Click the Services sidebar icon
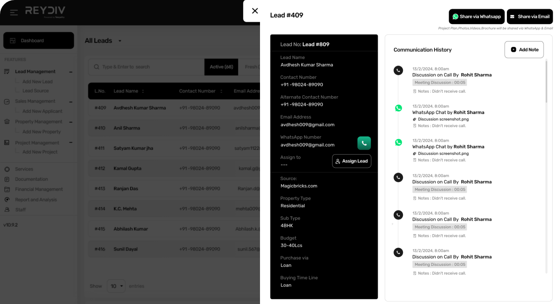 pos(7,169)
